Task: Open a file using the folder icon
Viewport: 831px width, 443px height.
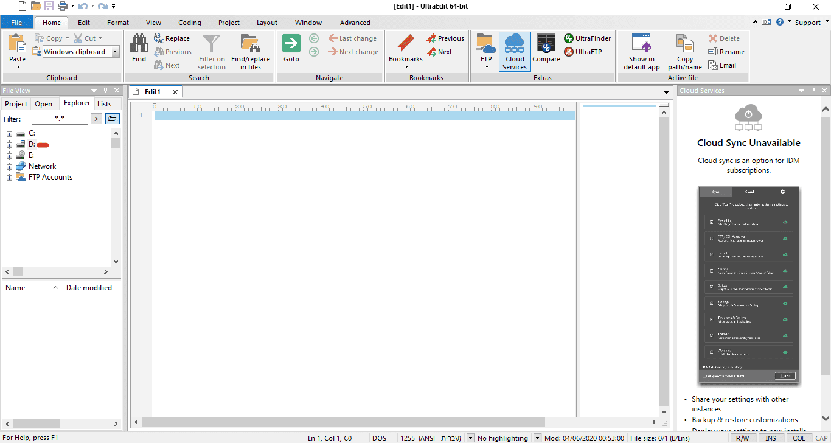Action: pyautogui.click(x=36, y=6)
